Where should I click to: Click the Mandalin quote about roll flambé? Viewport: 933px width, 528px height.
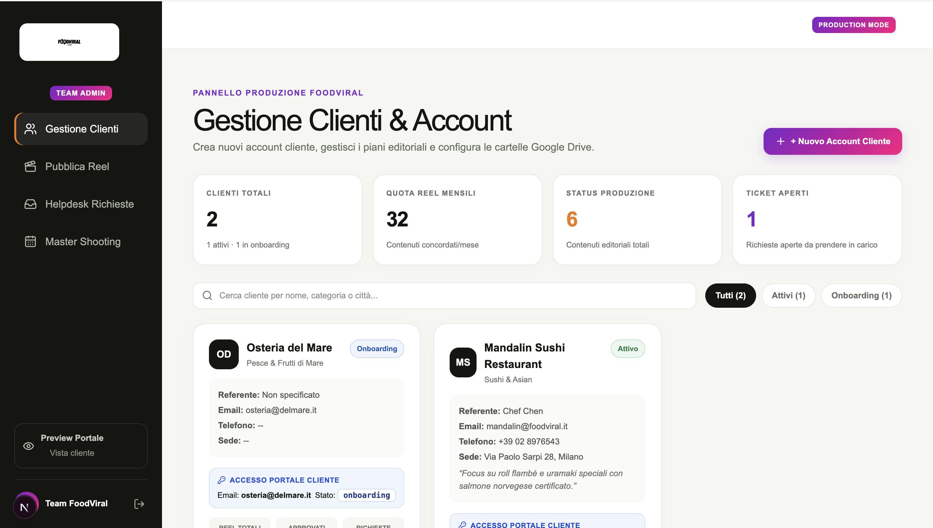coord(541,480)
